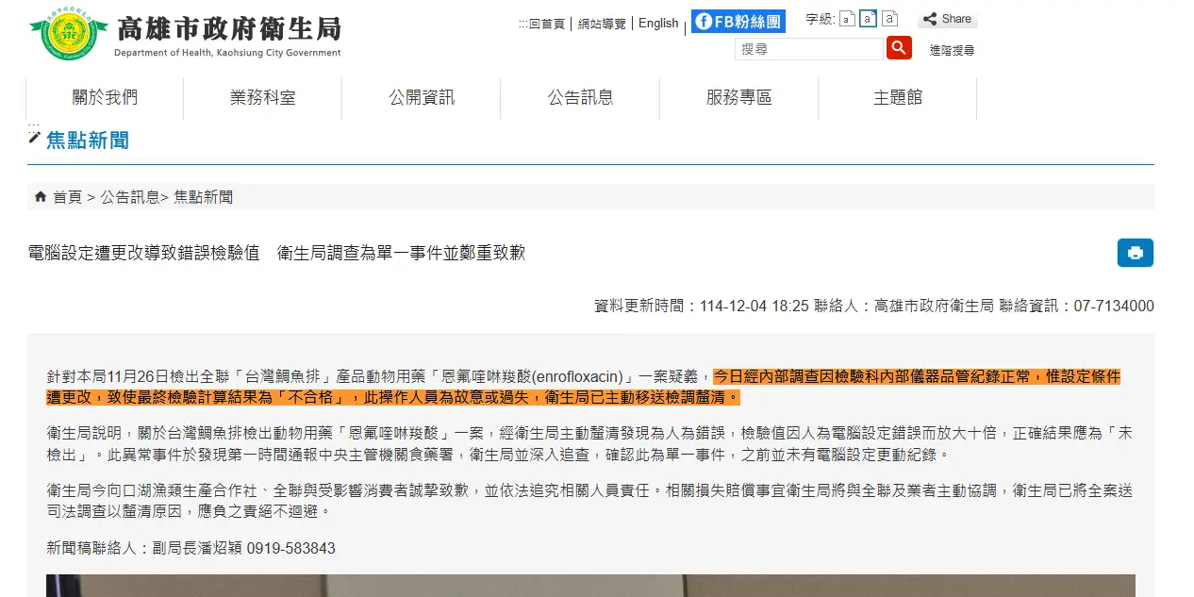1194x597 pixels.
Task: Click into the 搜尋 search field
Action: pyautogui.click(x=808, y=49)
